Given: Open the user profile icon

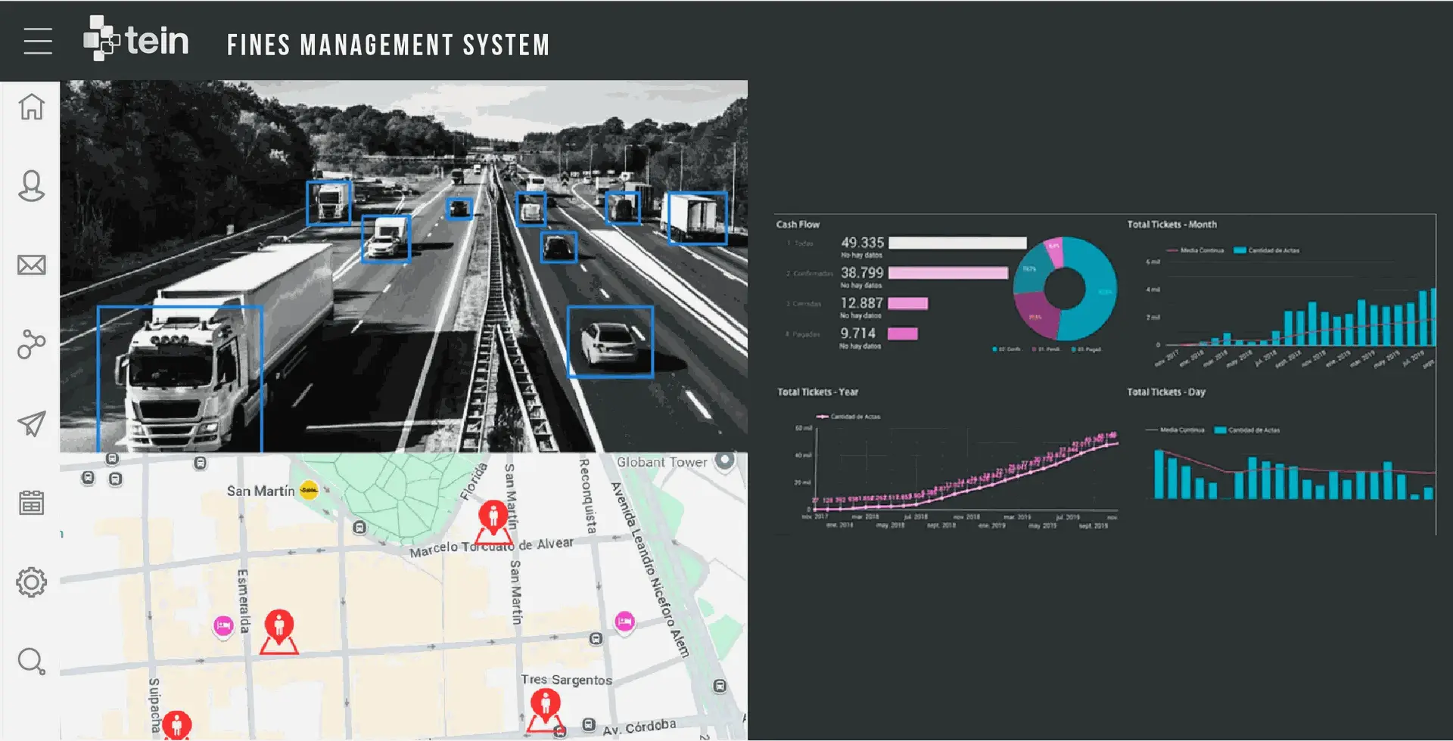Looking at the screenshot, I should [32, 186].
